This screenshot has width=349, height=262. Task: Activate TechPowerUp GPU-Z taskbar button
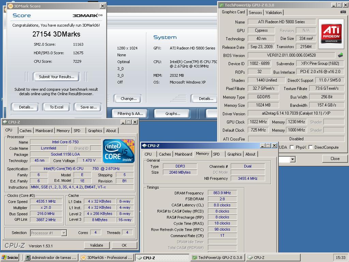218,258
